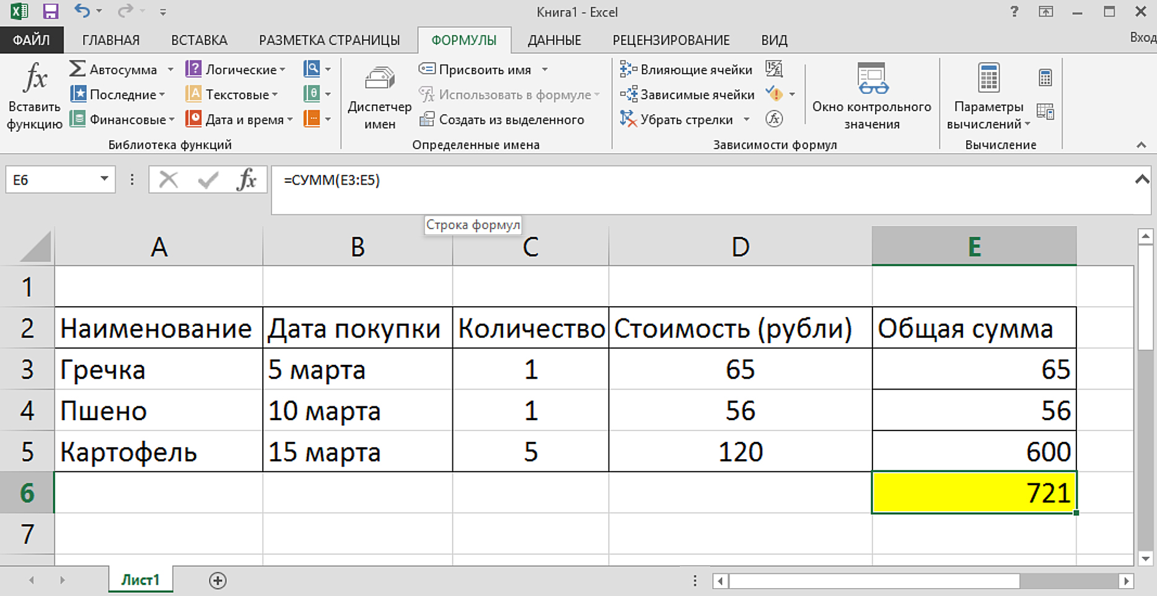This screenshot has width=1157, height=596.
Task: Click the vertical scrollbar down arrow
Action: tap(1146, 558)
